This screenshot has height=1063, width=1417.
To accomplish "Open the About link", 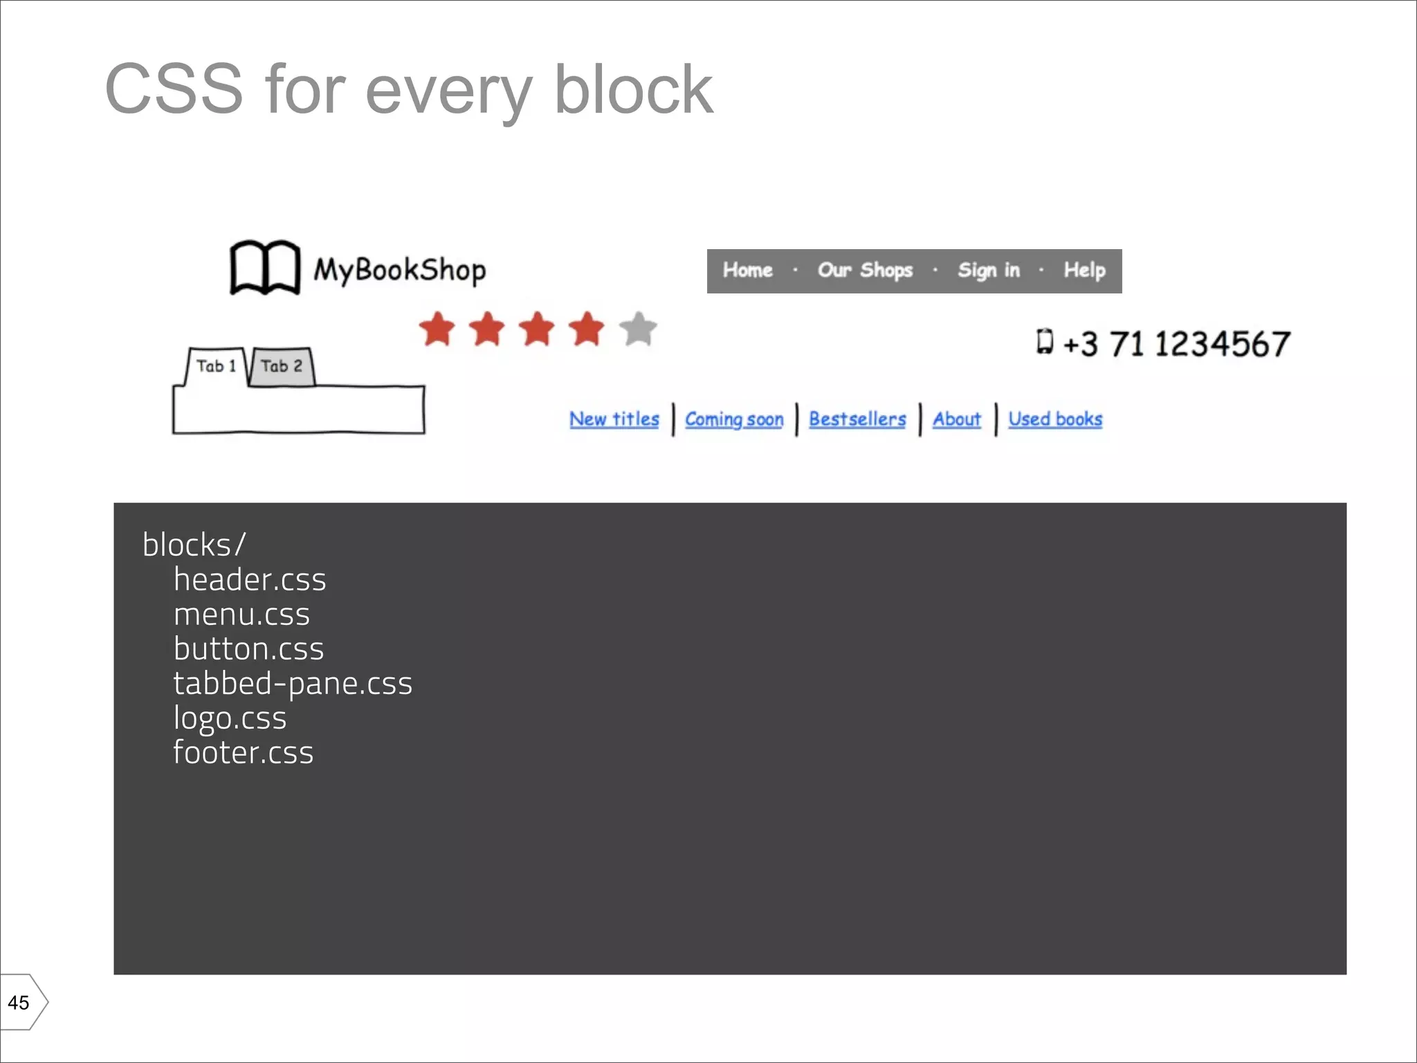I will coord(957,419).
